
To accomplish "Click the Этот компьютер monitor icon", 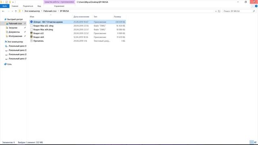I will pos(5,42).
